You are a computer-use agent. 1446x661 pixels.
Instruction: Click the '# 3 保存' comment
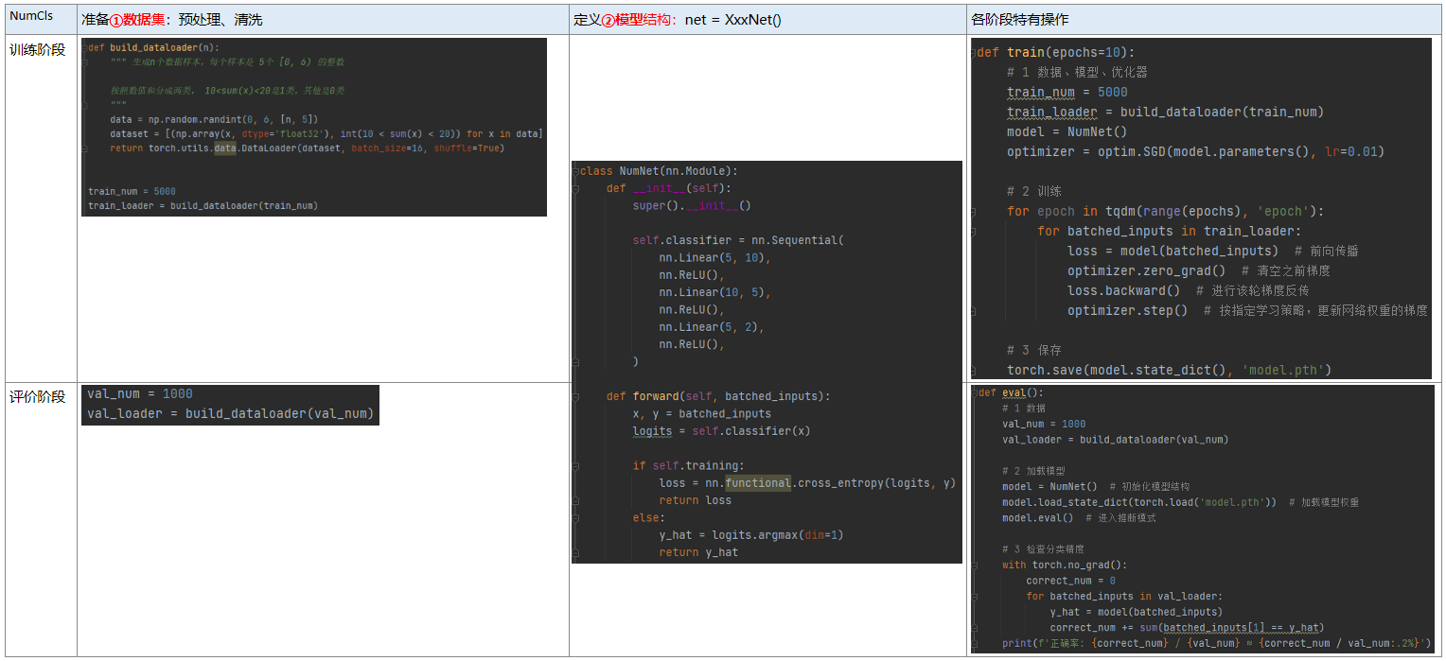(x=1034, y=350)
